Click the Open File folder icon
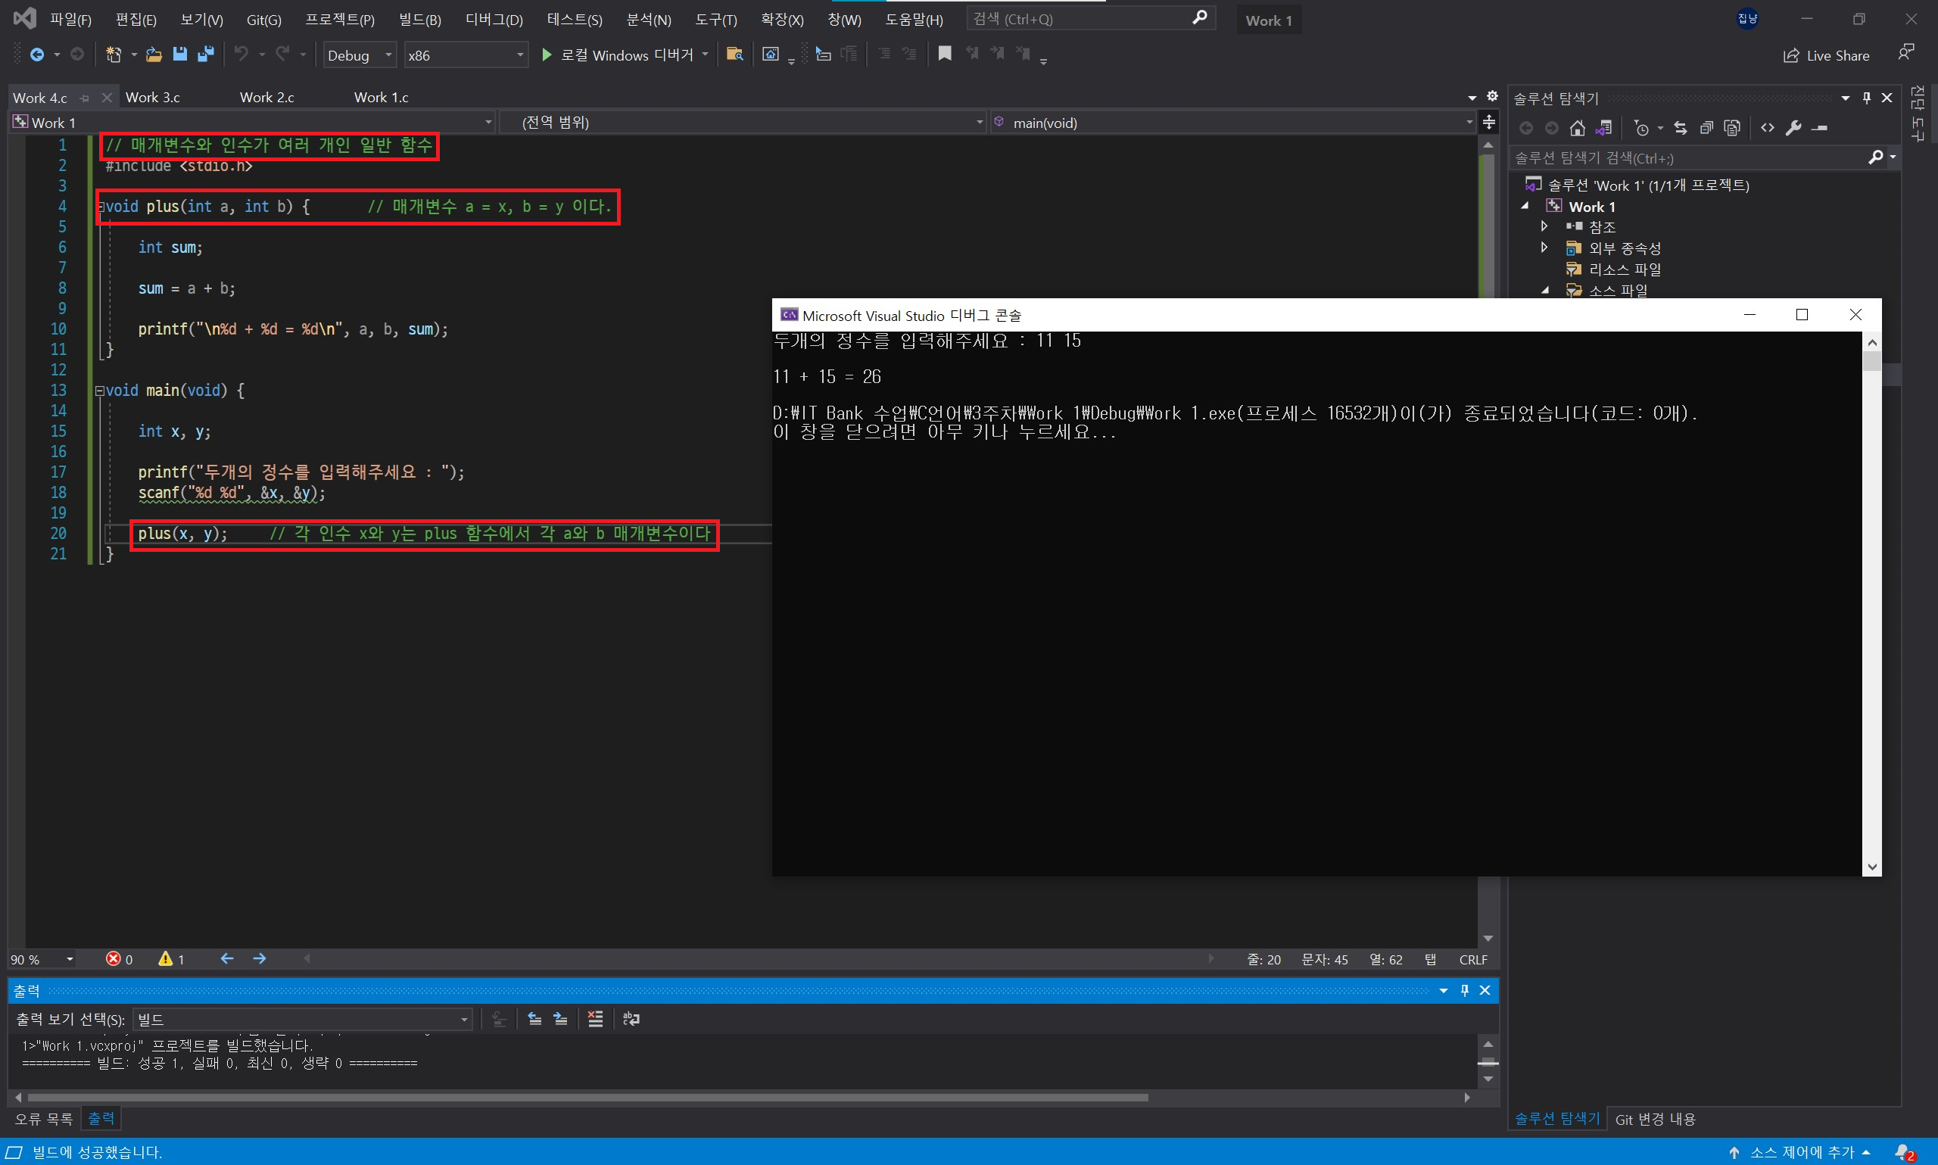 pos(154,55)
